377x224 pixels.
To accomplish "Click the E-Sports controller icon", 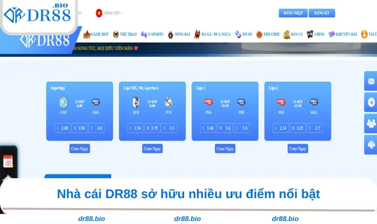I will (x=144, y=34).
